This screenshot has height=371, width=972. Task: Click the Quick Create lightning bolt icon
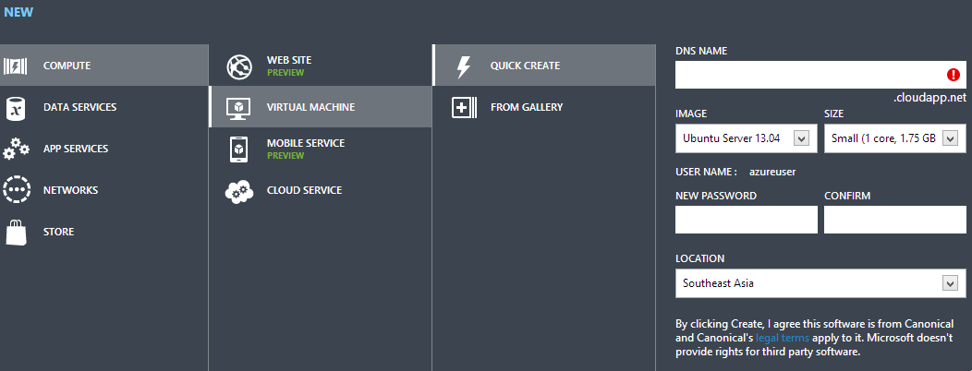[x=463, y=66]
